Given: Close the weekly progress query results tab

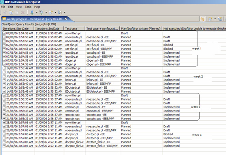Looking at the screenshot, I should click(x=66, y=19).
